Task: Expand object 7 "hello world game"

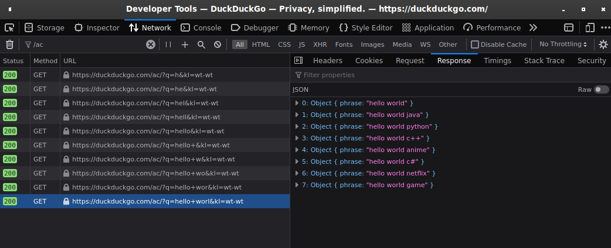Action: point(297,185)
